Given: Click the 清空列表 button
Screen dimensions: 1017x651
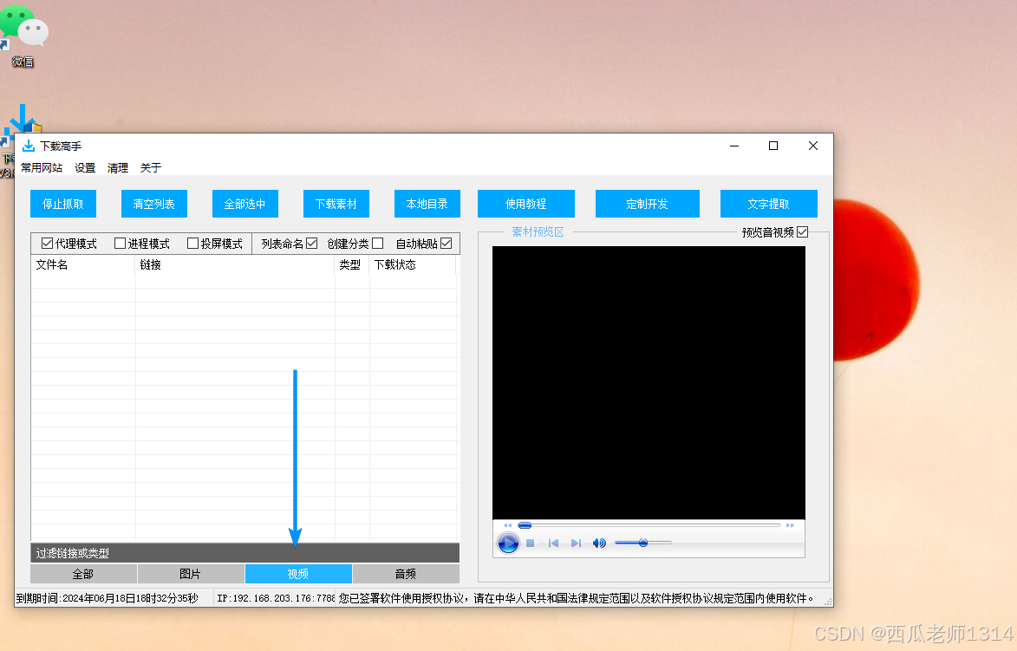Looking at the screenshot, I should point(153,203).
